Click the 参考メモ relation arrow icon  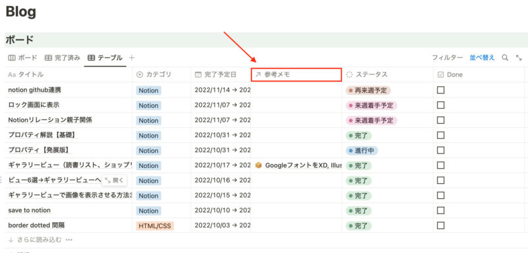[258, 74]
